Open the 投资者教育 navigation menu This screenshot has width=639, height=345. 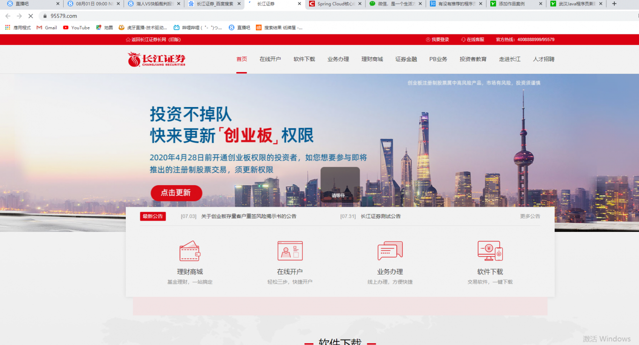[x=473, y=59]
